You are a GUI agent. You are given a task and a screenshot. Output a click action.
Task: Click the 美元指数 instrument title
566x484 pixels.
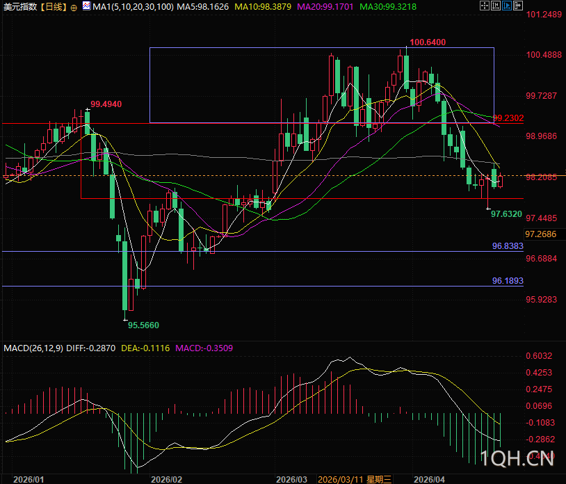(x=20, y=7)
